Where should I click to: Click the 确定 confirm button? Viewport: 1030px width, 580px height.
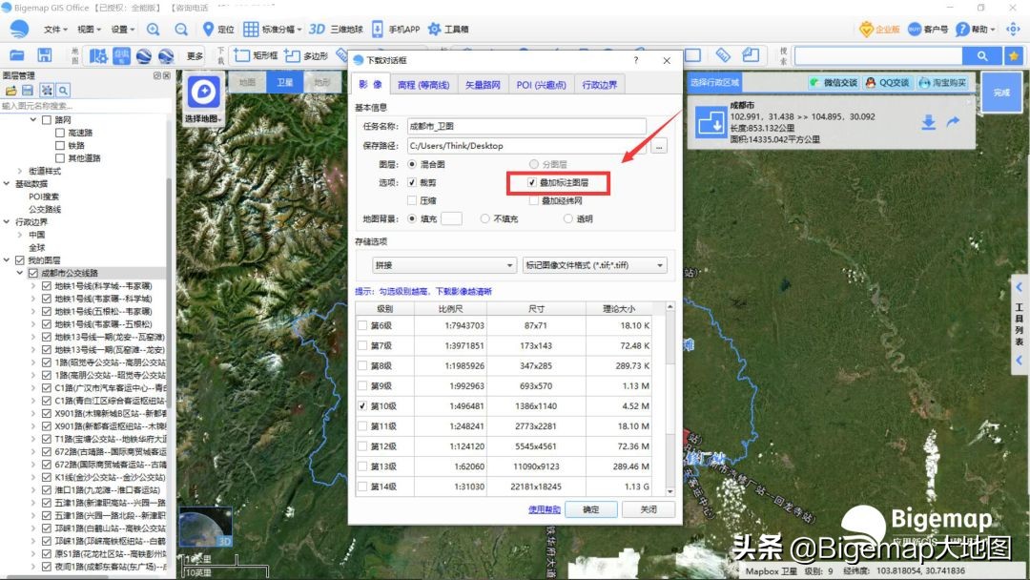tap(590, 508)
